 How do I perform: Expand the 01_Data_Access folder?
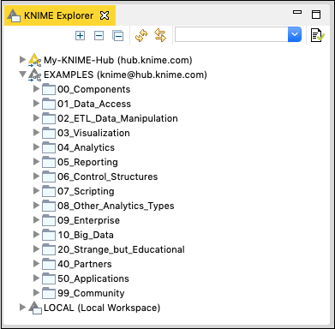click(x=36, y=104)
